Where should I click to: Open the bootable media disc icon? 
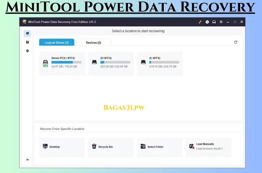207,22
